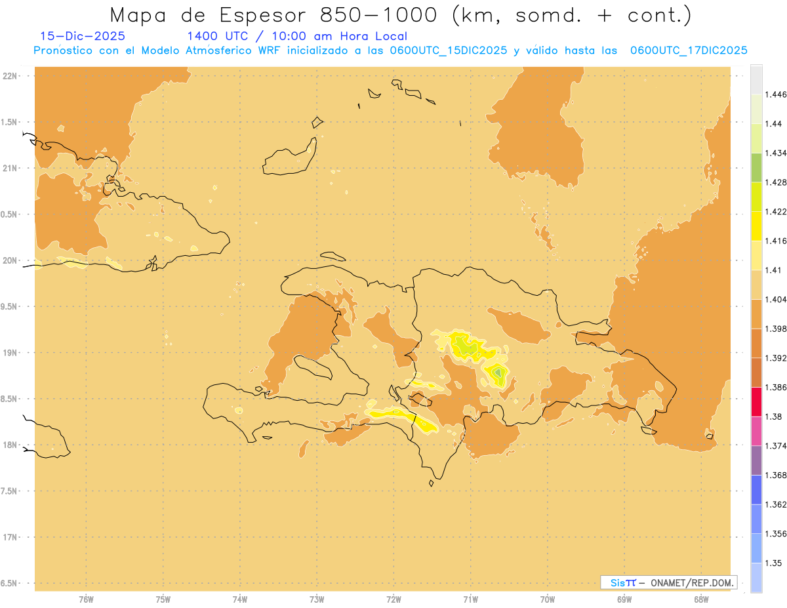Select the pale yellow swatch between 1.41 and 1.416

coord(756,255)
